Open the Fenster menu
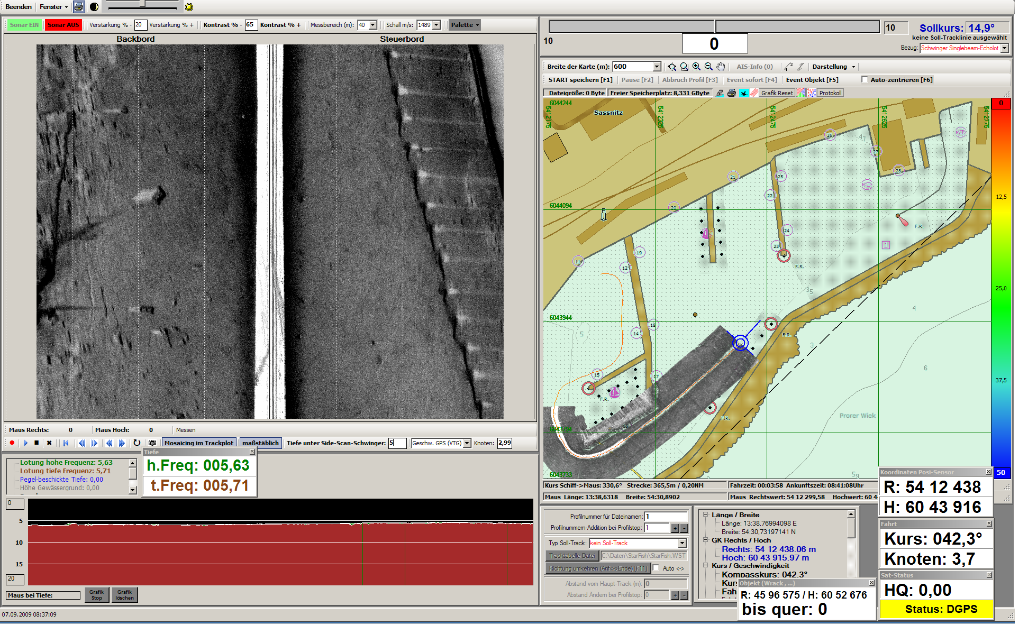 (53, 7)
